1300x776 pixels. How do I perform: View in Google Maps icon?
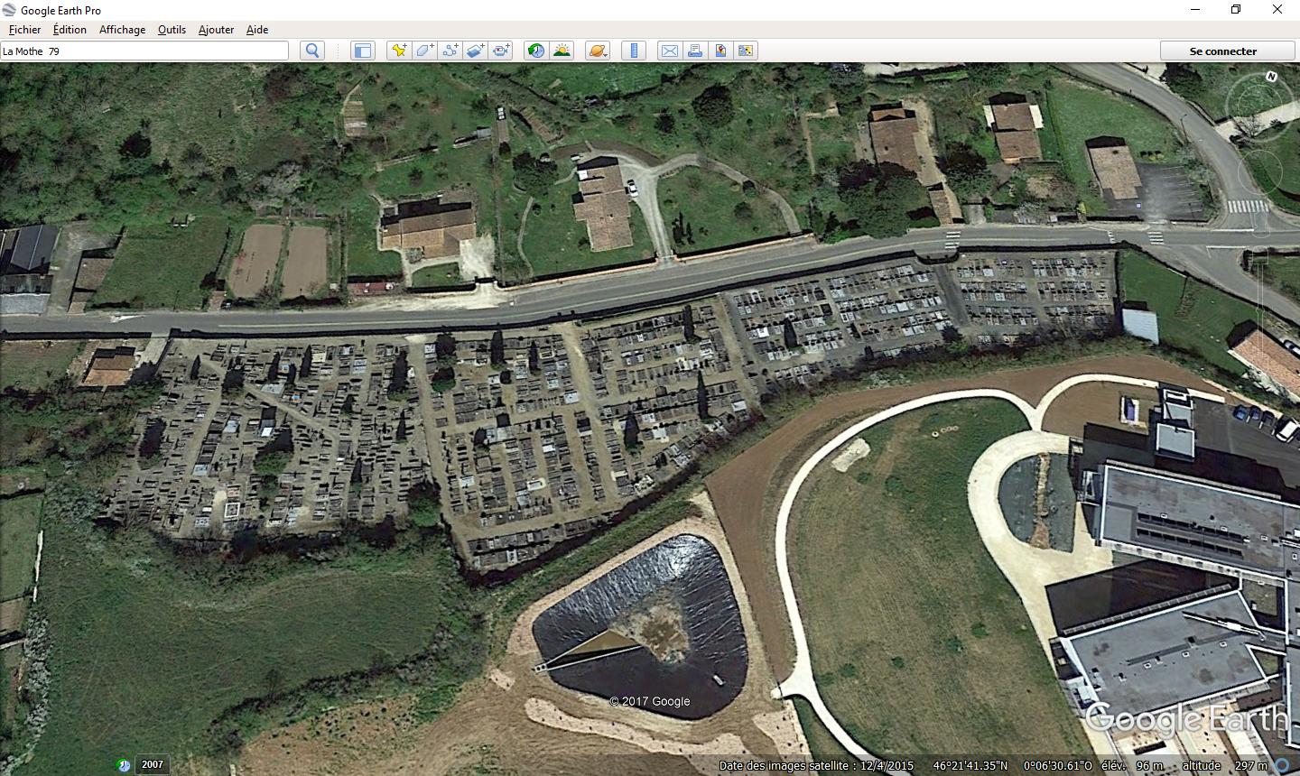[746, 51]
